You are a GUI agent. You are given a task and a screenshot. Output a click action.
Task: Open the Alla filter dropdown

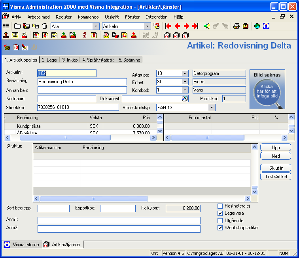(96, 26)
